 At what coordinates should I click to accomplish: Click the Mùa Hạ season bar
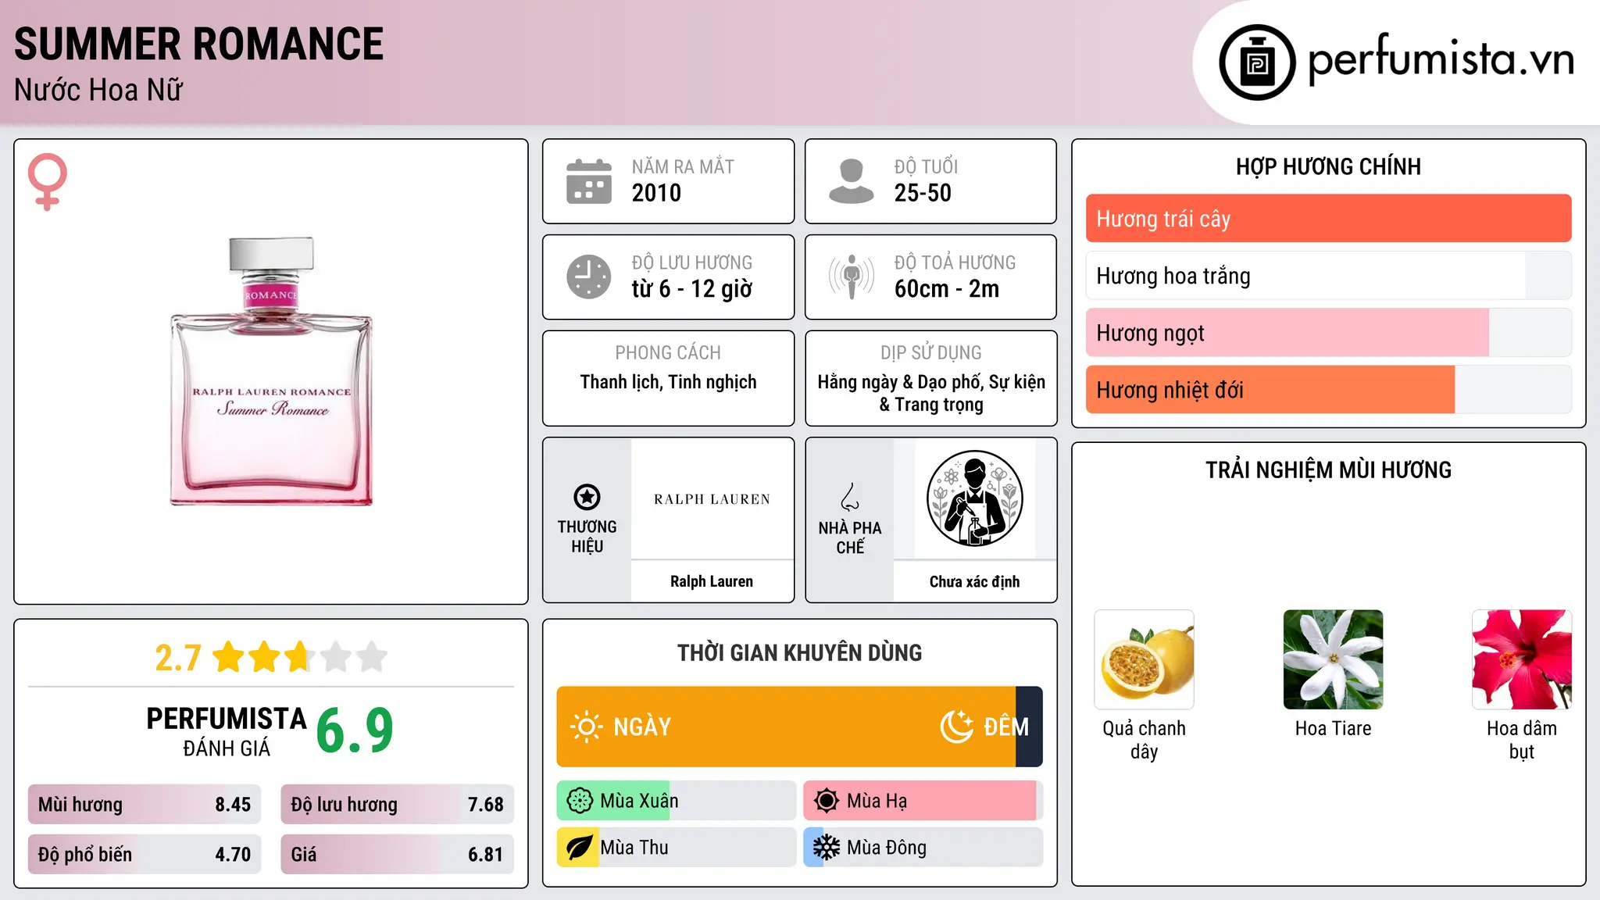point(923,801)
